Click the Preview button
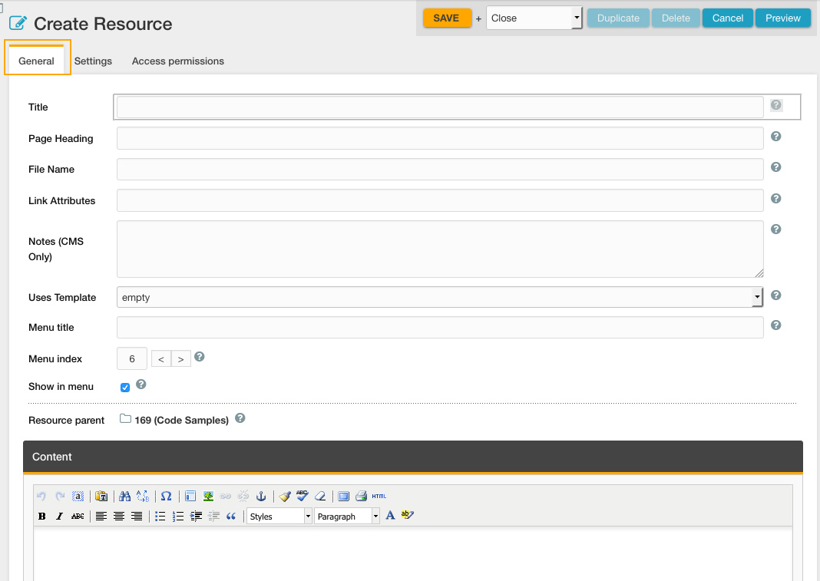 [x=782, y=18]
